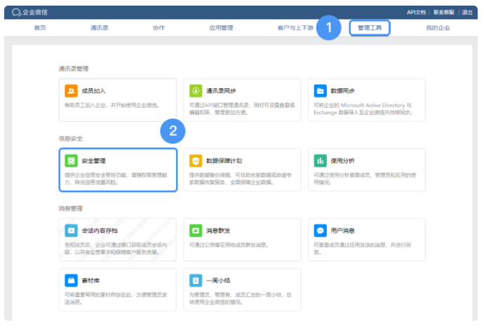Click the blue 用户消息 chat icon
This screenshot has height=328, width=484.
coord(321,230)
